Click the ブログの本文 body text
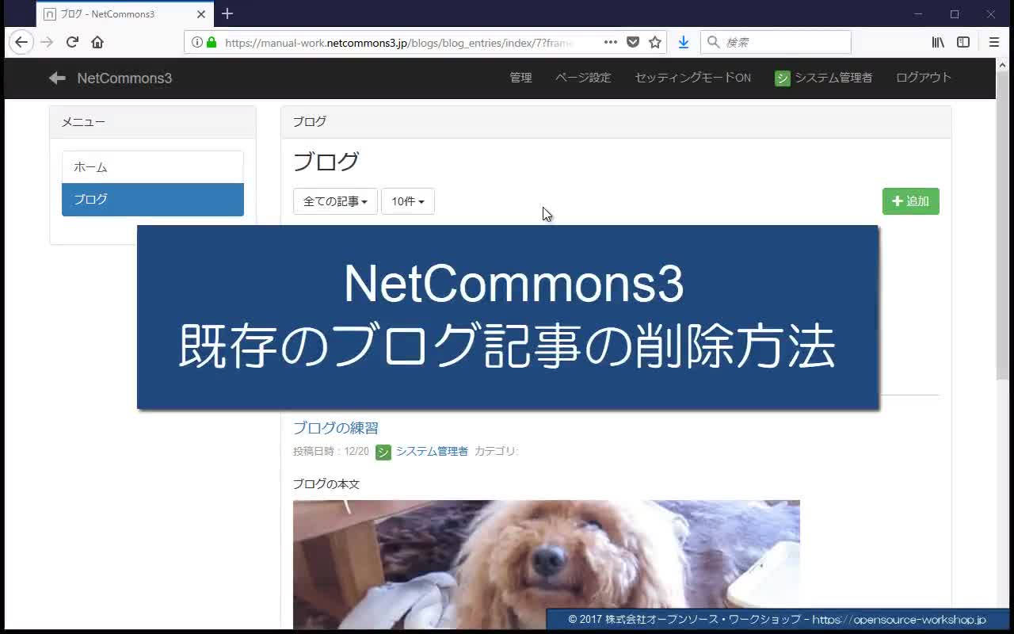 coord(326,484)
